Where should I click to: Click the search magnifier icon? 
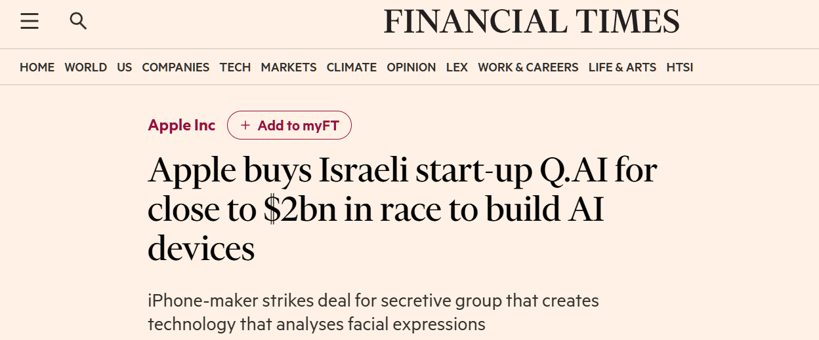point(78,22)
